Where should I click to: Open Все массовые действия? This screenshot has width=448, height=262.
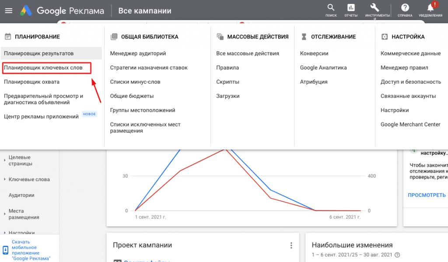click(x=248, y=53)
